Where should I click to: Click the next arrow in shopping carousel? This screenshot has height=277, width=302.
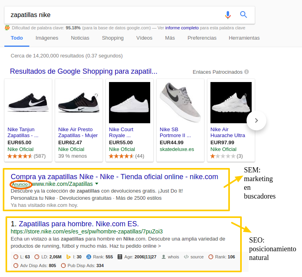pyautogui.click(x=256, y=120)
